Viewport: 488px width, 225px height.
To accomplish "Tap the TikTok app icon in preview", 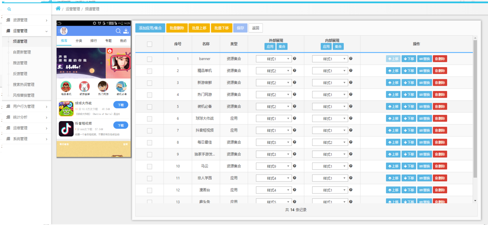I will [x=66, y=129].
